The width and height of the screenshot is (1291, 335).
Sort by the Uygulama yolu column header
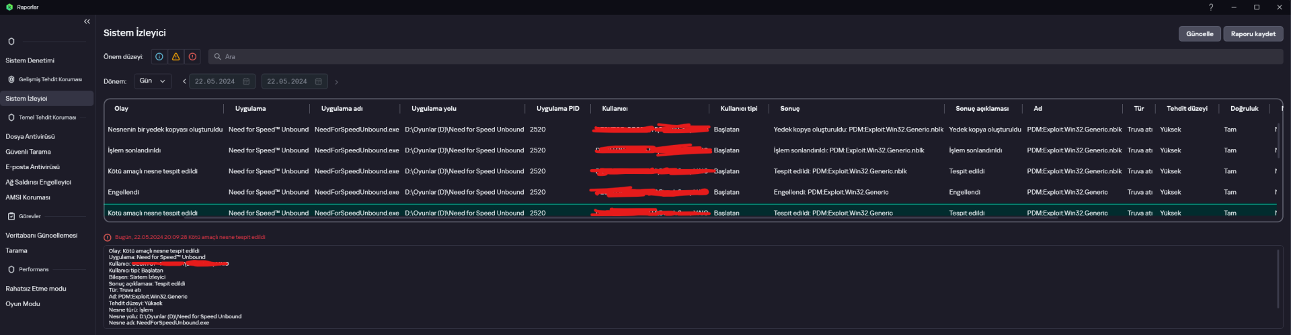(x=434, y=108)
